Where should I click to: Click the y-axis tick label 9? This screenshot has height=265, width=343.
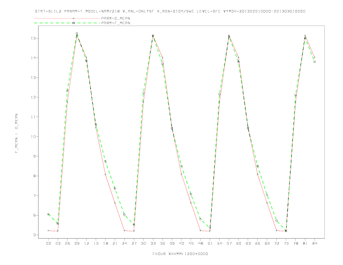(35, 156)
